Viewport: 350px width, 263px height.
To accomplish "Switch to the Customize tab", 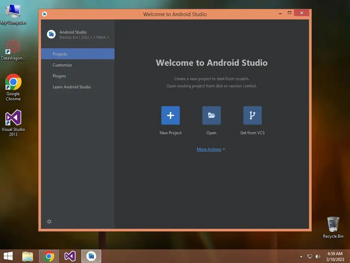I will point(78,65).
